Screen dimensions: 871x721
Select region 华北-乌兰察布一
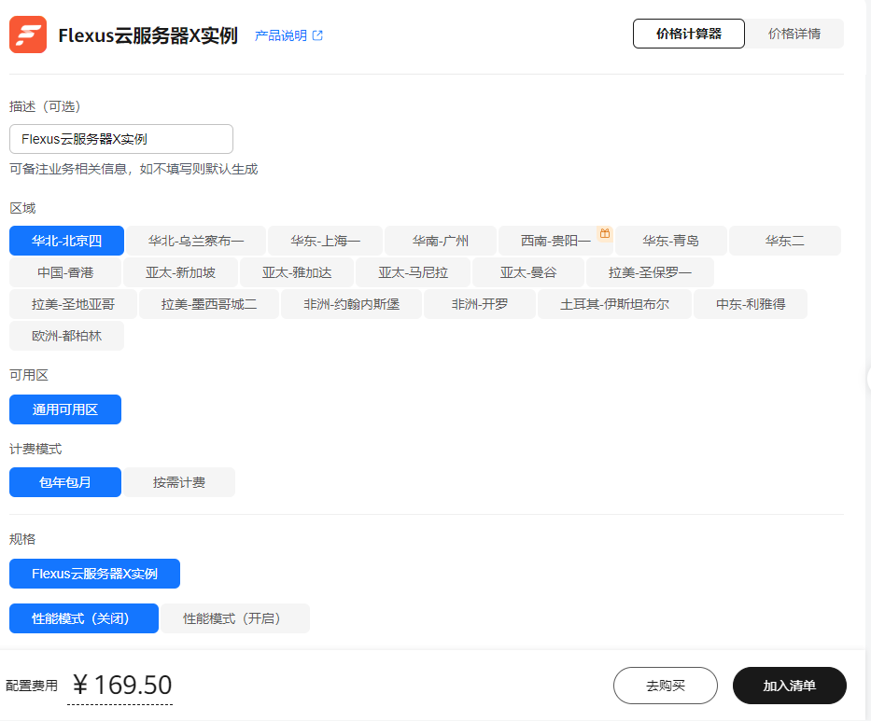pos(196,241)
